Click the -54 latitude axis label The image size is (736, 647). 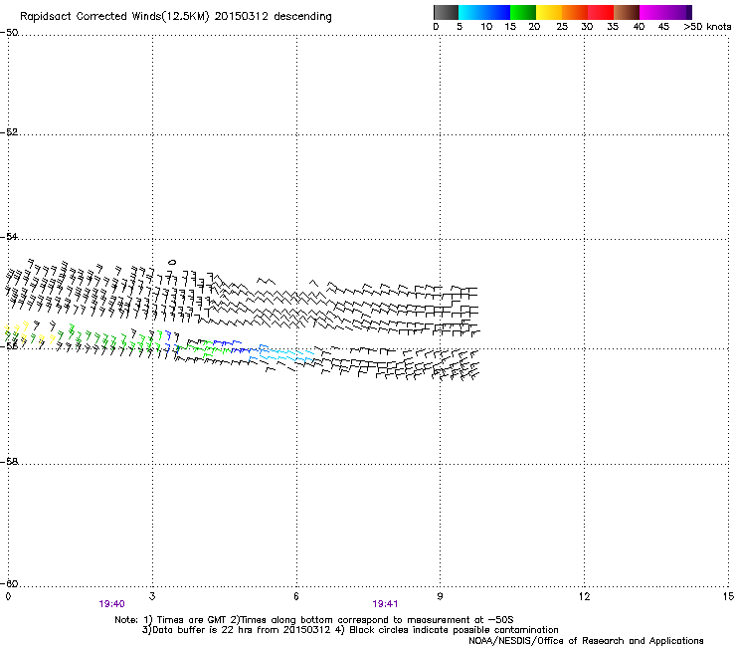click(x=9, y=236)
